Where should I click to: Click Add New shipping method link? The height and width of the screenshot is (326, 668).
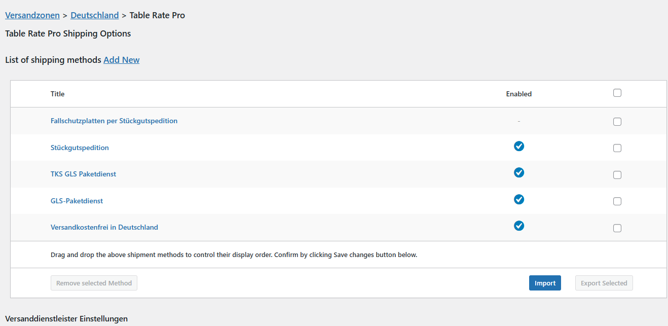pyautogui.click(x=122, y=60)
